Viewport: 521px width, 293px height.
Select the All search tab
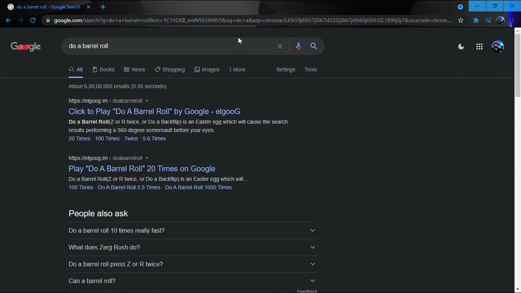(76, 70)
